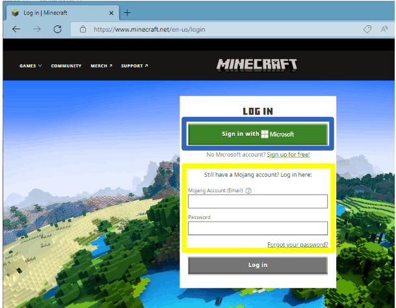
Task: Click the address bar URL
Action: point(150,29)
